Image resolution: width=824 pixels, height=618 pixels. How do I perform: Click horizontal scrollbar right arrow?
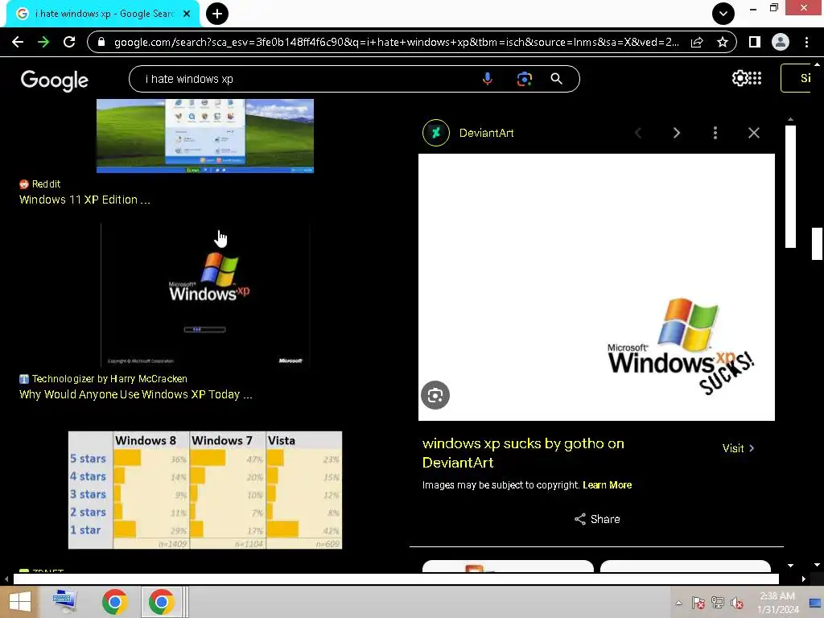[804, 579]
